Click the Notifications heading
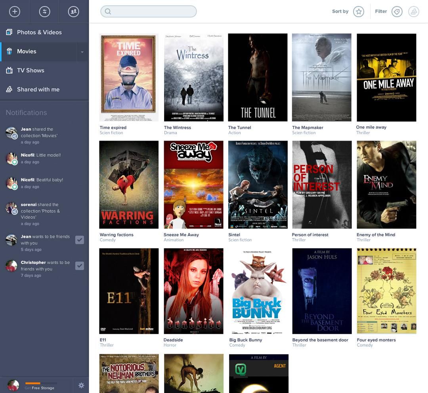 click(26, 113)
